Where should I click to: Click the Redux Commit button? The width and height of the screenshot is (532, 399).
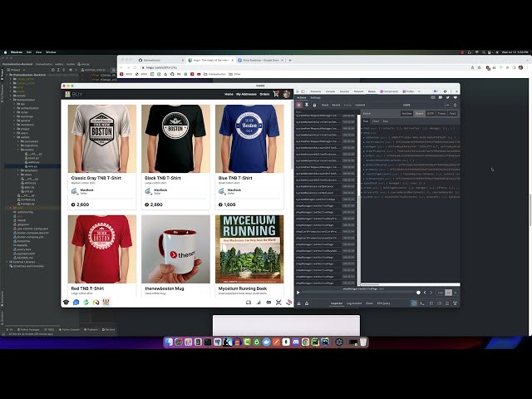click(x=360, y=106)
